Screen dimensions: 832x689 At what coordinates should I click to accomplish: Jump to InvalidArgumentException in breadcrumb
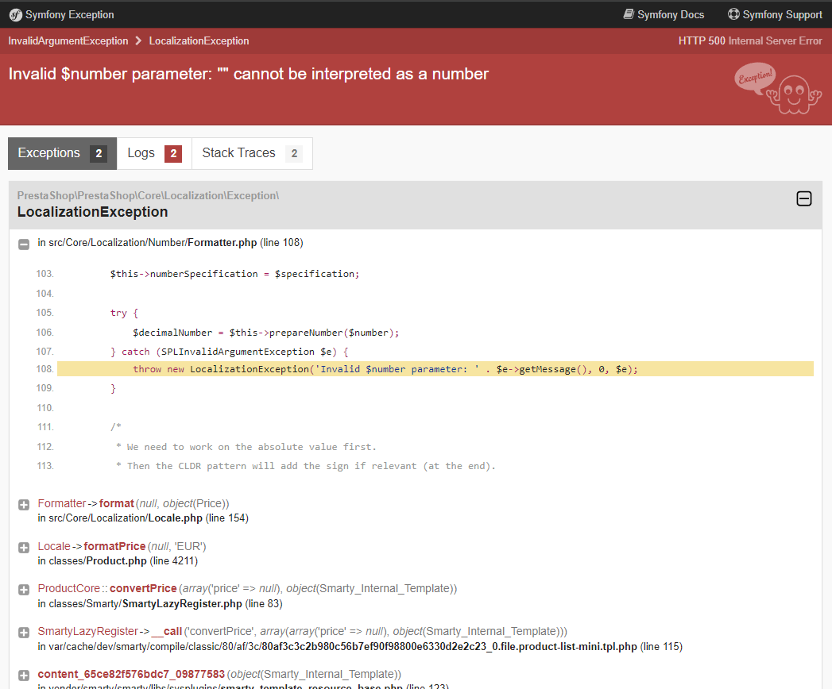pos(68,40)
